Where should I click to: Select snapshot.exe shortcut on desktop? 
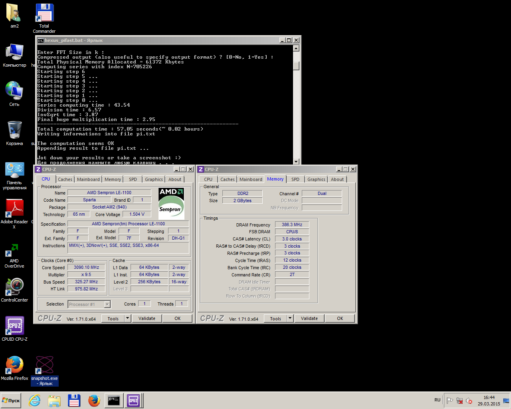44,371
